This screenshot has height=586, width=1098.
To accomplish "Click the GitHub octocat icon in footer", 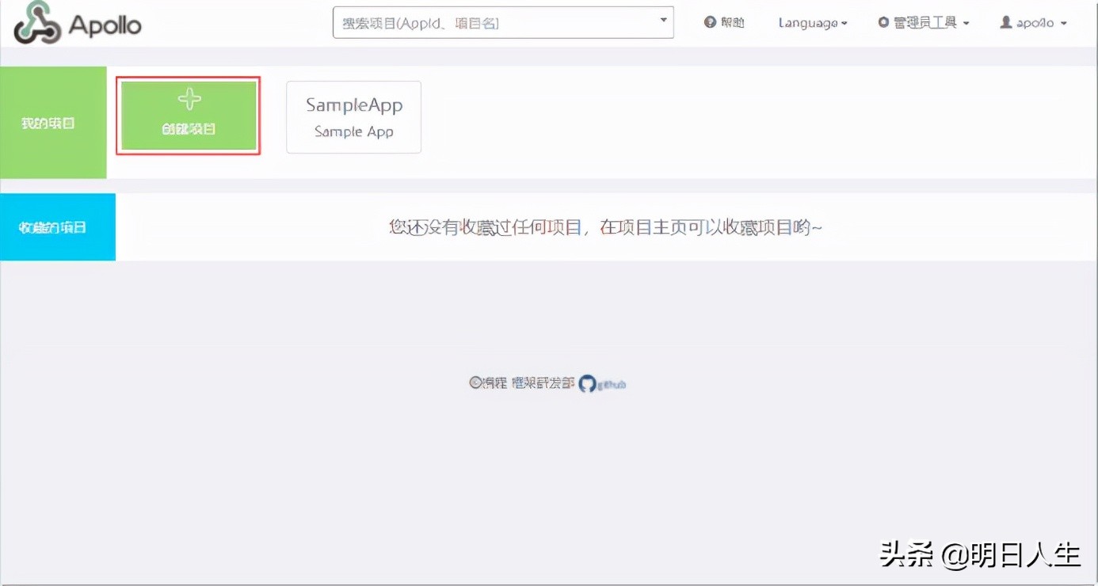I will pos(587,383).
